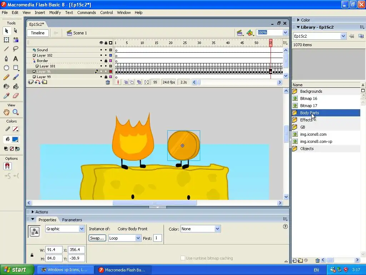366x275 pixels.
Task: Select the Eraser tool
Action: tap(16, 96)
